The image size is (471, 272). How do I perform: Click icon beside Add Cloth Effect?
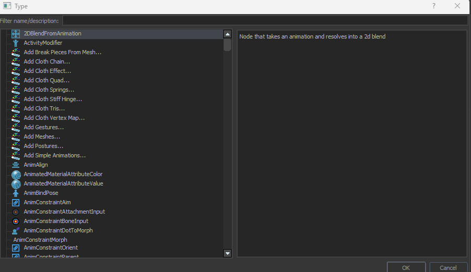point(16,71)
